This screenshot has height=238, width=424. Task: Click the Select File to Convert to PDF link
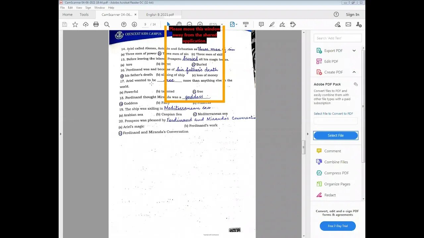333,114
